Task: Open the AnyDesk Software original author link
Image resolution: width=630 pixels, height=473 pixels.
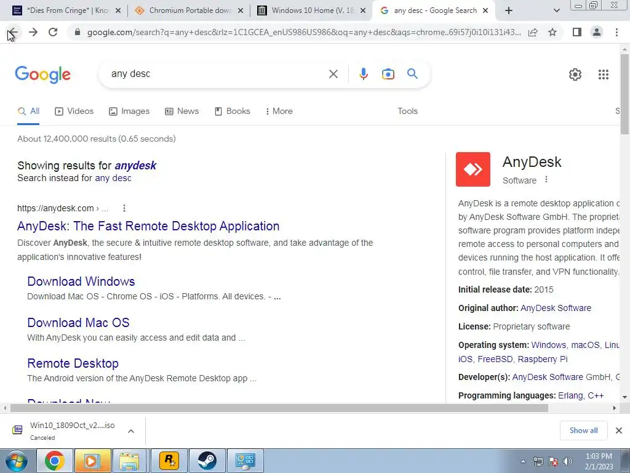Action: click(x=556, y=308)
